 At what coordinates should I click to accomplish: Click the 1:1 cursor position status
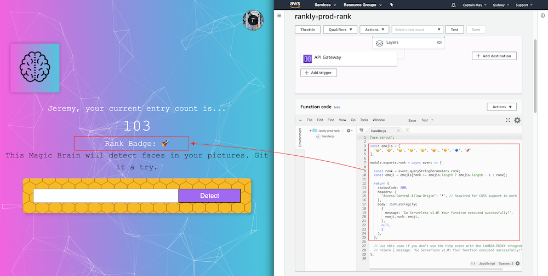point(473,263)
